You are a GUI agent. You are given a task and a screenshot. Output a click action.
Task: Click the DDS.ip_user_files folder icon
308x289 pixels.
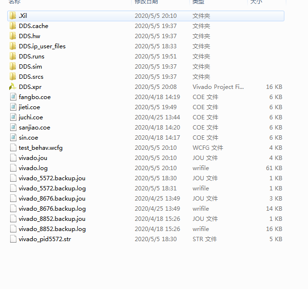coord(13,46)
